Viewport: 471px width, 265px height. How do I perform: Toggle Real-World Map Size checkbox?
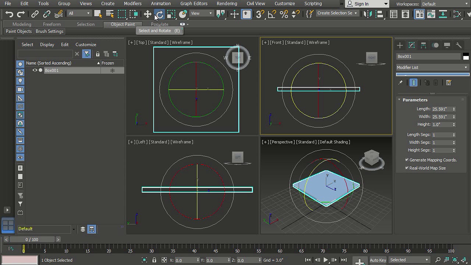407,168
